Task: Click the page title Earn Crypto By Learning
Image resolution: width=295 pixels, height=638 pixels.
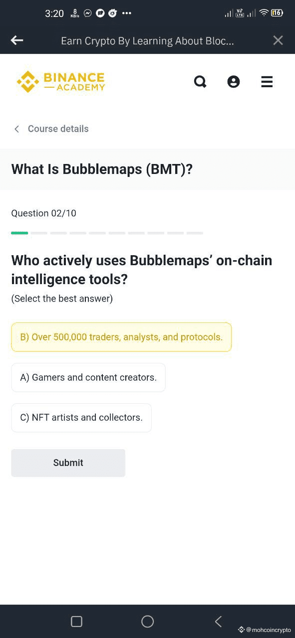Action: click(x=147, y=41)
